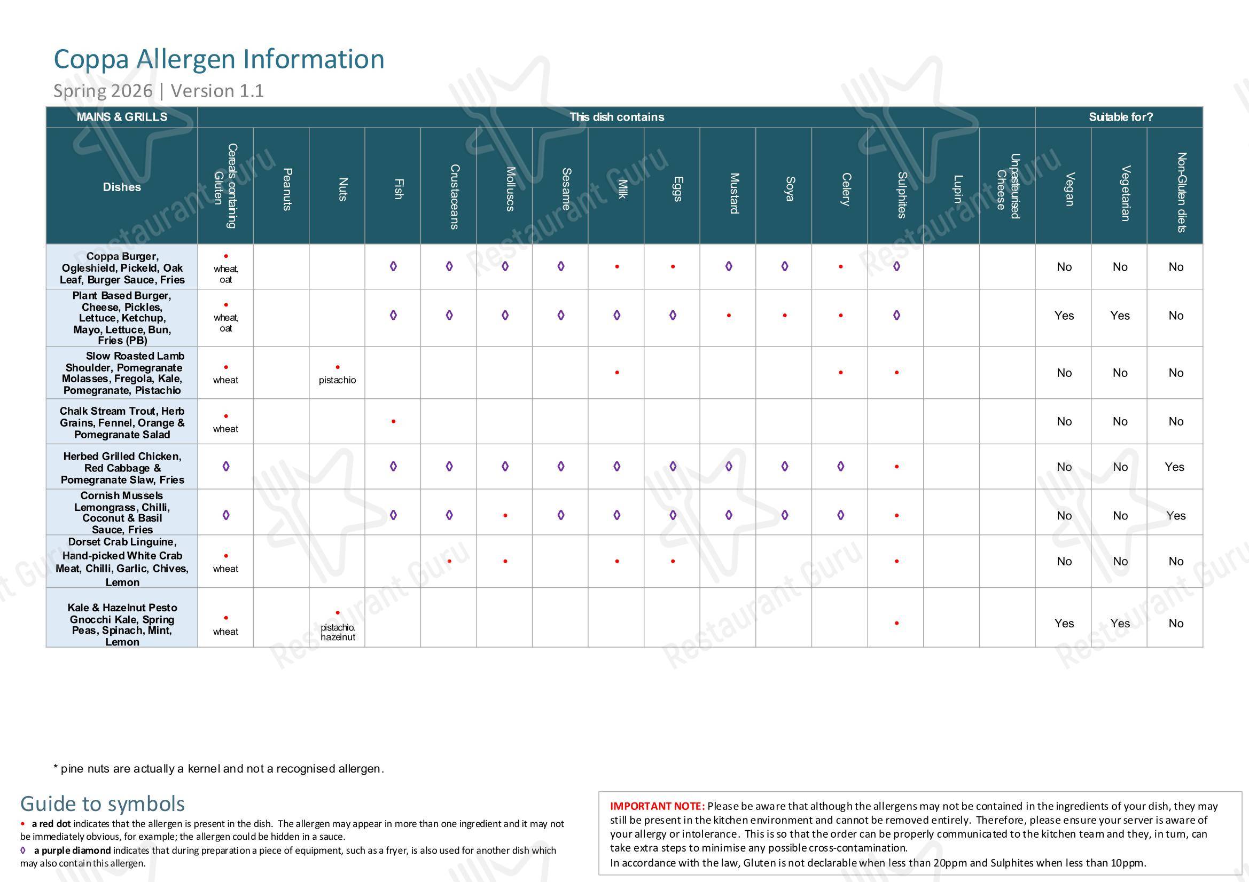The image size is (1249, 882).
Task: Click the Fish red dot for Chalk Stream Trout
Action: coord(393,421)
